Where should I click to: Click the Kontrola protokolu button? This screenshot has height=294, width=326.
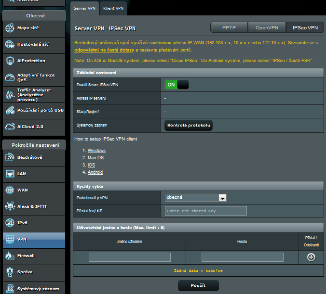tap(189, 126)
